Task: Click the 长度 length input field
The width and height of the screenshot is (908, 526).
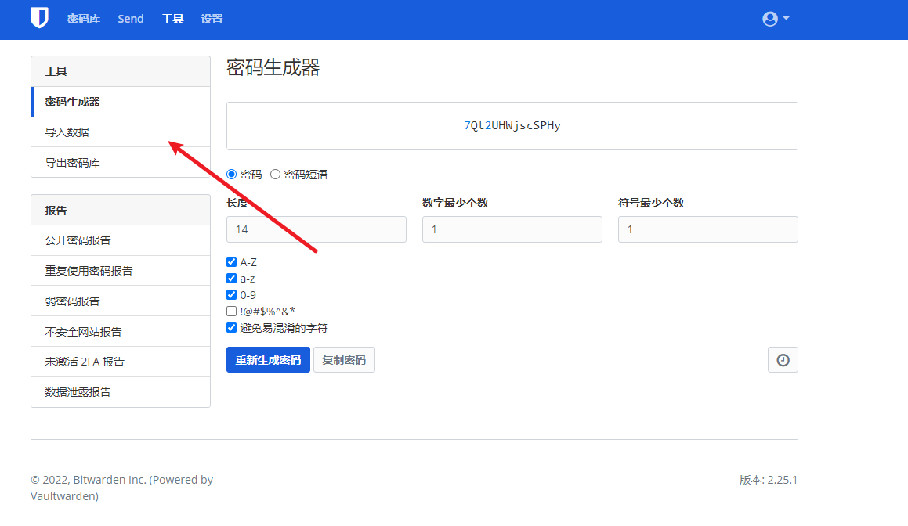Action: click(316, 229)
